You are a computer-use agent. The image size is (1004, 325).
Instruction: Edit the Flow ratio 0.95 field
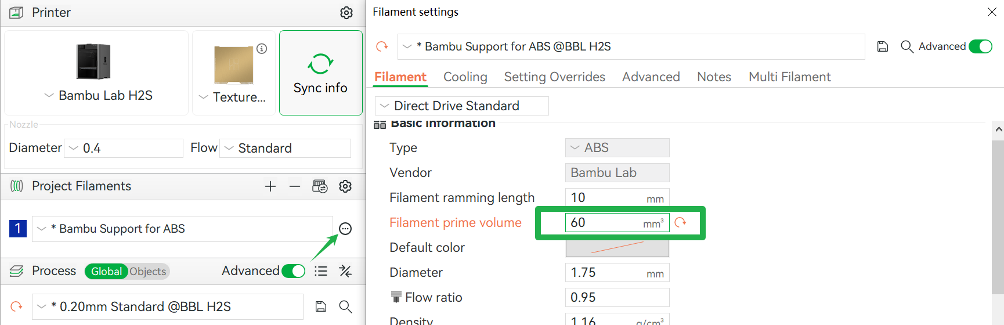click(617, 297)
